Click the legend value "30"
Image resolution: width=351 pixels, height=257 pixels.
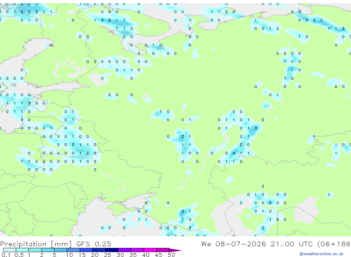120,255
